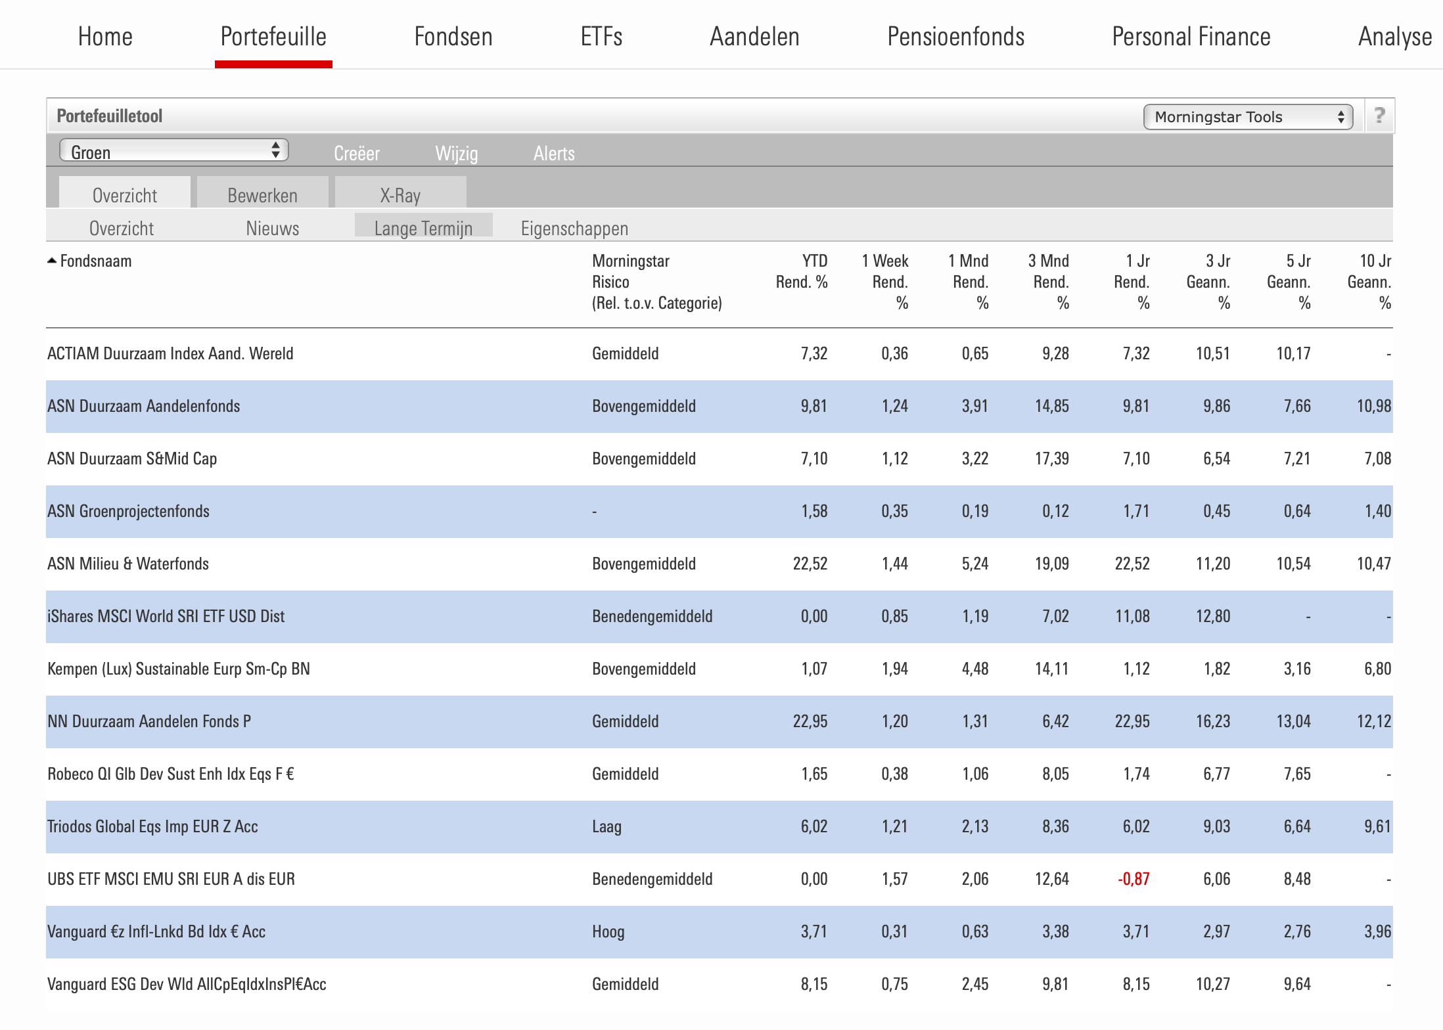Image resolution: width=1443 pixels, height=1030 pixels.
Task: Click the Wijzig link
Action: click(457, 154)
